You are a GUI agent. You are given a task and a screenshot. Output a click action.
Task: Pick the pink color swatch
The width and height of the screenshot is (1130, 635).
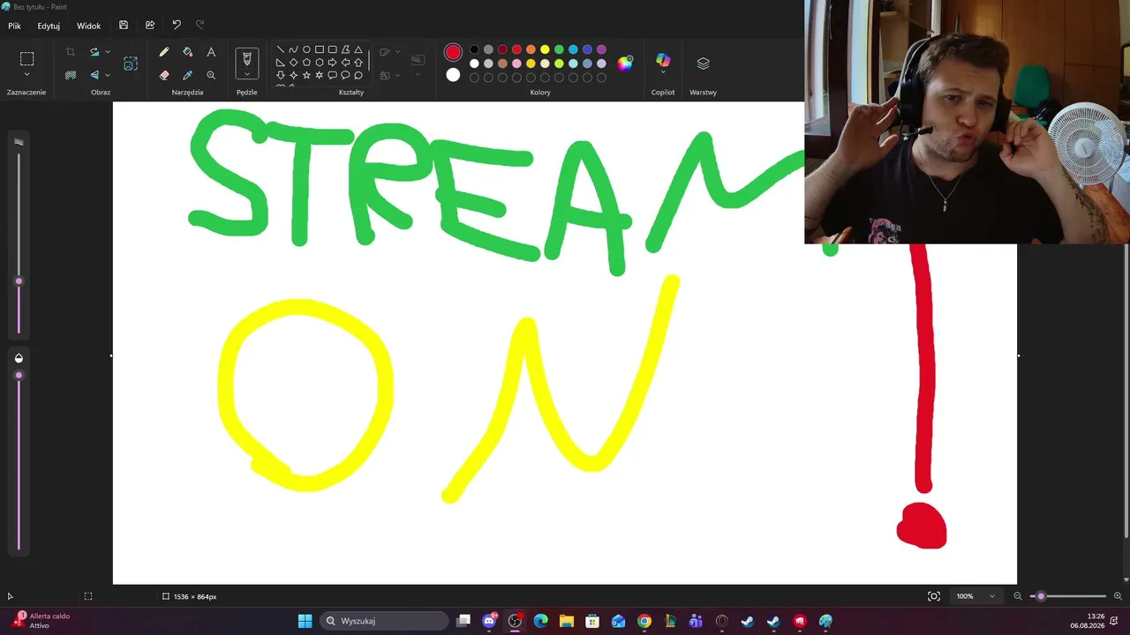tap(516, 63)
